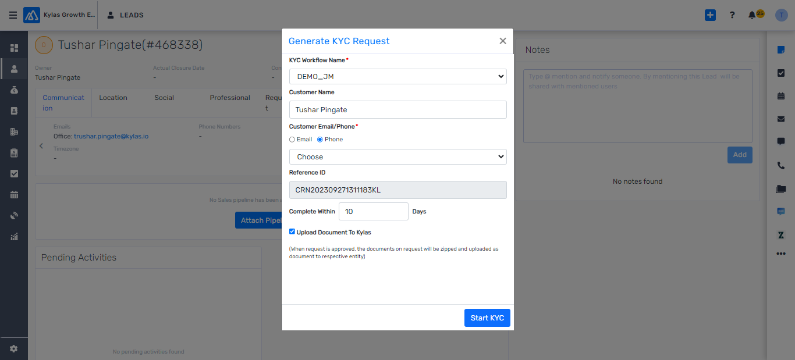This screenshot has height=360, width=795.
Task: Click the Start KYC button
Action: coord(487,318)
